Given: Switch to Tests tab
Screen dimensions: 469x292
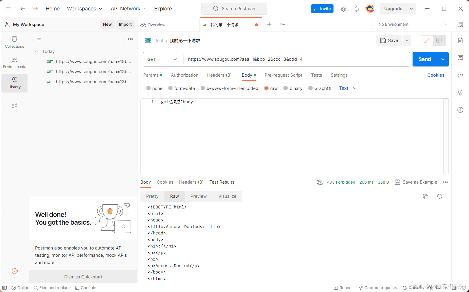Looking at the screenshot, I should coord(316,75).
